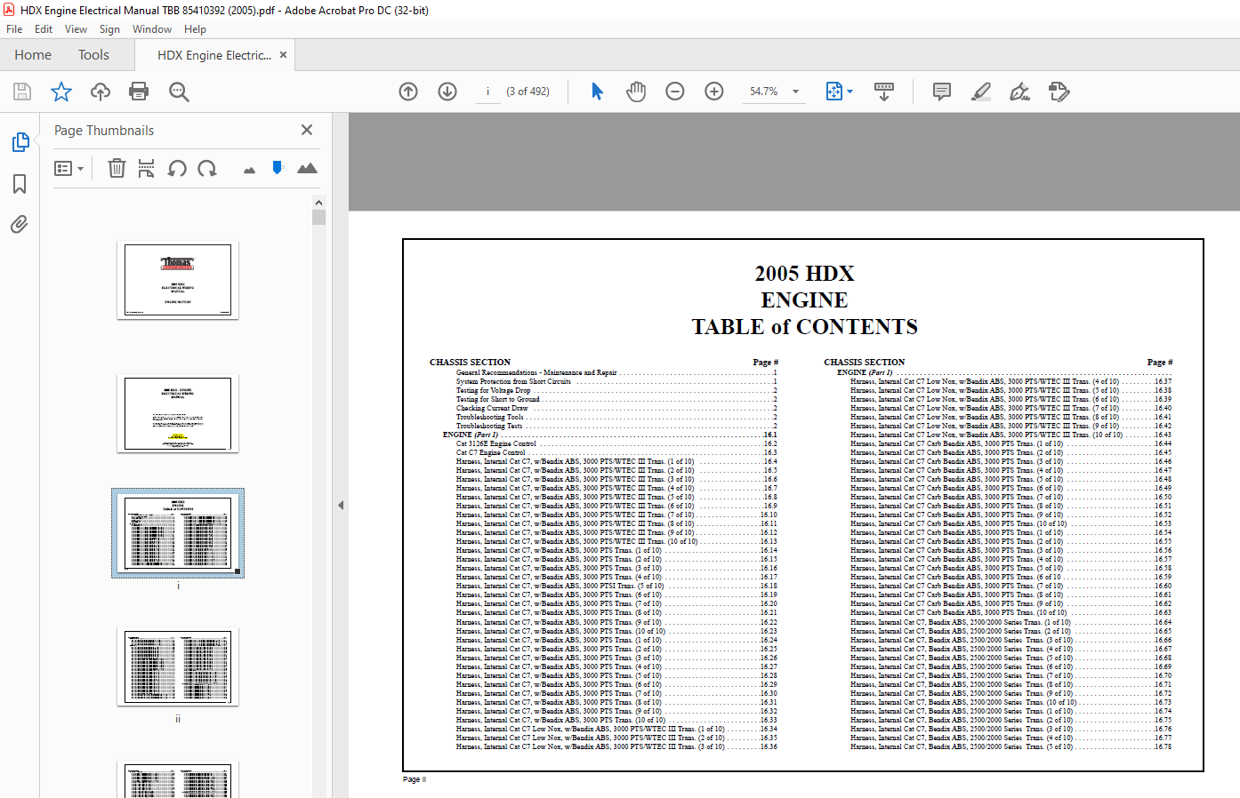Viewport: 1240px width, 798px height.
Task: Switch to the Home tab
Action: point(33,55)
